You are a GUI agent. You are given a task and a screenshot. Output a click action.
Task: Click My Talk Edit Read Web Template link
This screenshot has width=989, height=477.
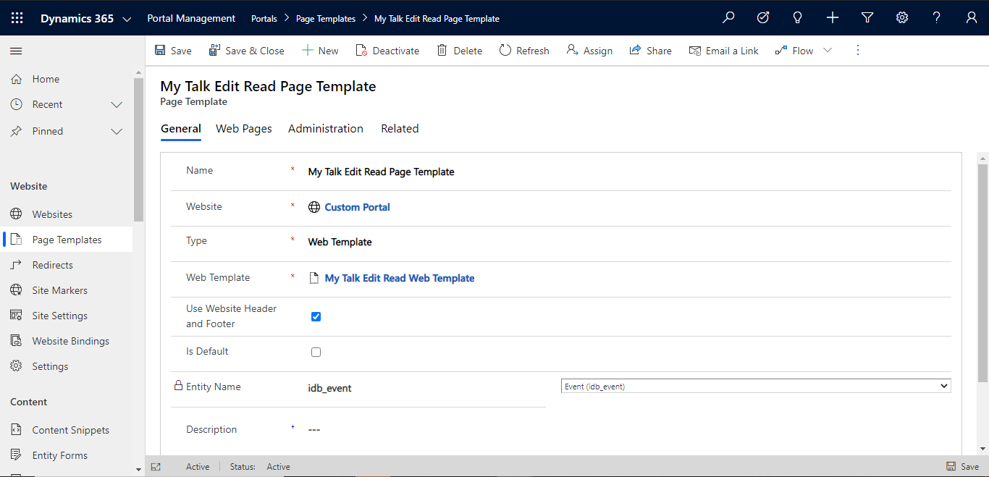399,278
